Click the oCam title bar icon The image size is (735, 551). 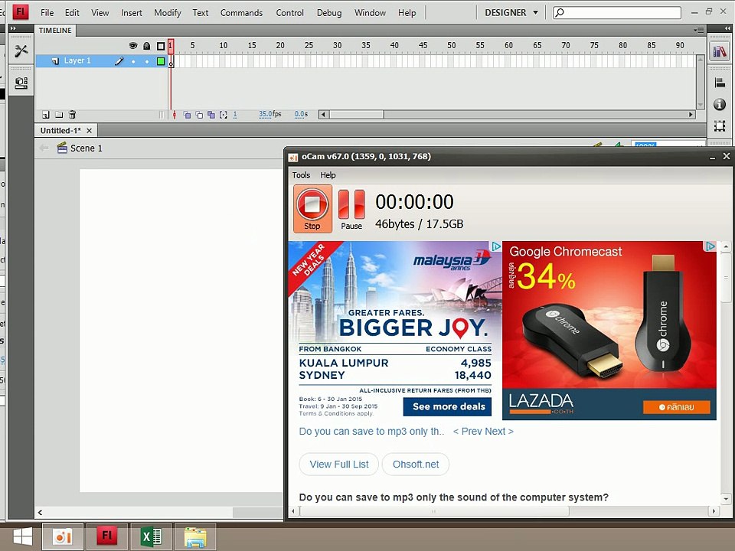(293, 157)
